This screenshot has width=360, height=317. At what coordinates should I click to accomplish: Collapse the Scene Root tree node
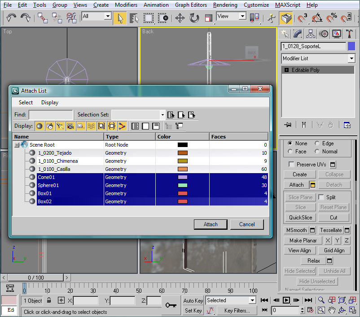coord(17,145)
